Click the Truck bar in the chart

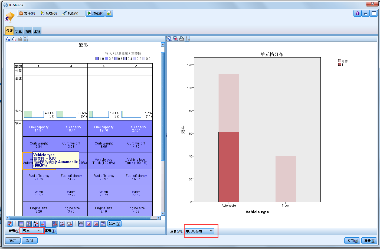(286, 179)
